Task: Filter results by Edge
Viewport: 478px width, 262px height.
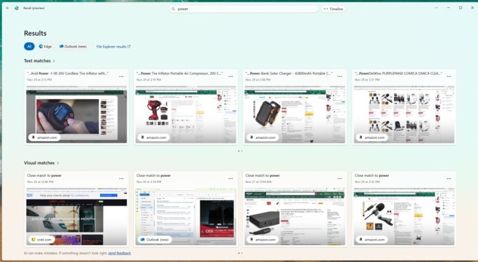Action: pos(45,46)
